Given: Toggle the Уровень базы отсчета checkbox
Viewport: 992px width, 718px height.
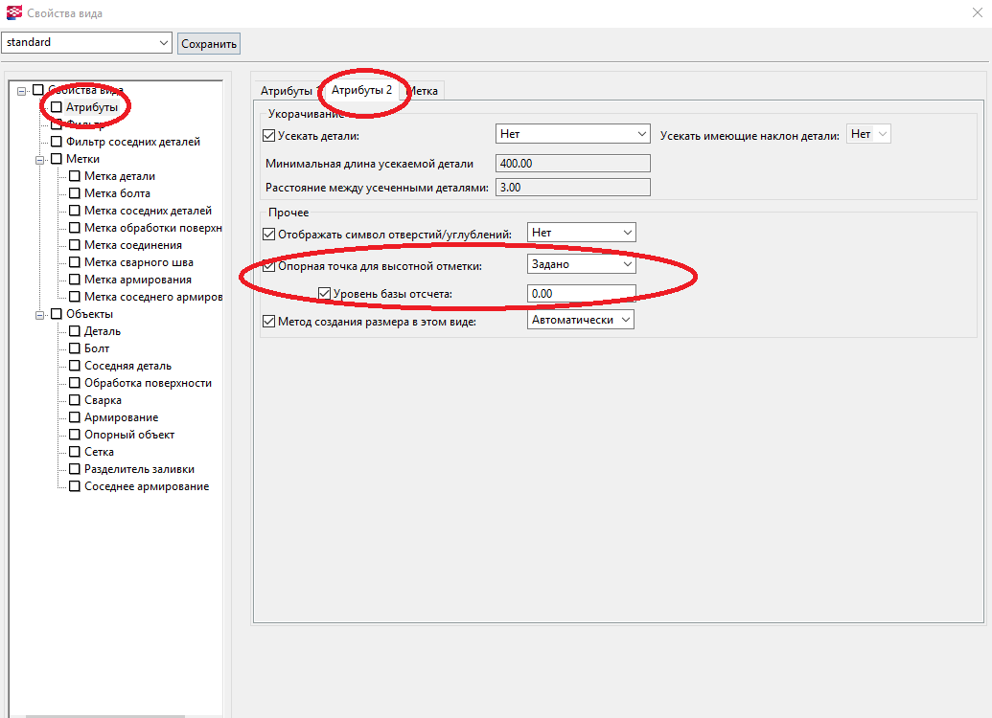Looking at the screenshot, I should (324, 293).
